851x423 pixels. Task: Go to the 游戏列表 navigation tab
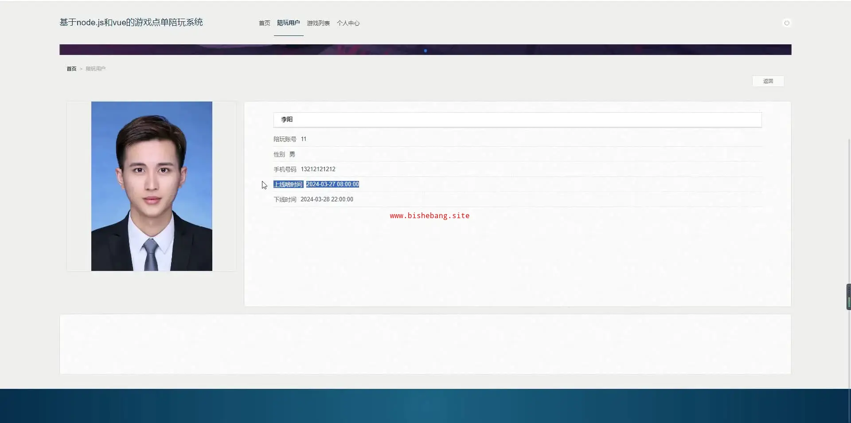coord(318,23)
